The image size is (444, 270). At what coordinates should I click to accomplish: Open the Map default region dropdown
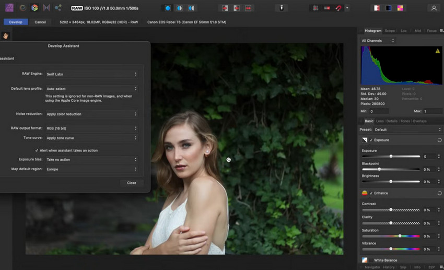click(x=91, y=169)
